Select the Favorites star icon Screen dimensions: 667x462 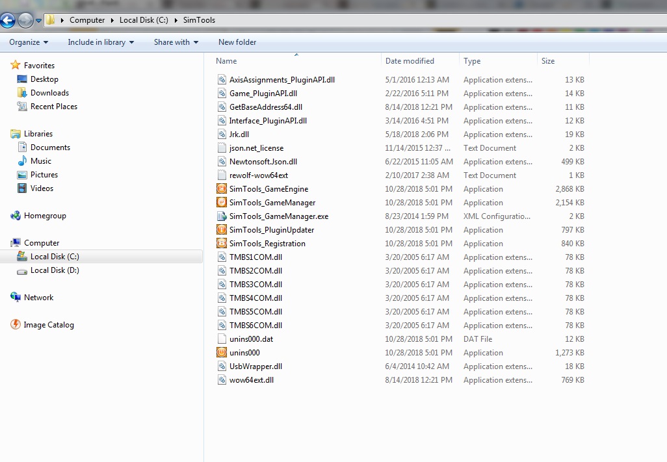pyautogui.click(x=16, y=65)
